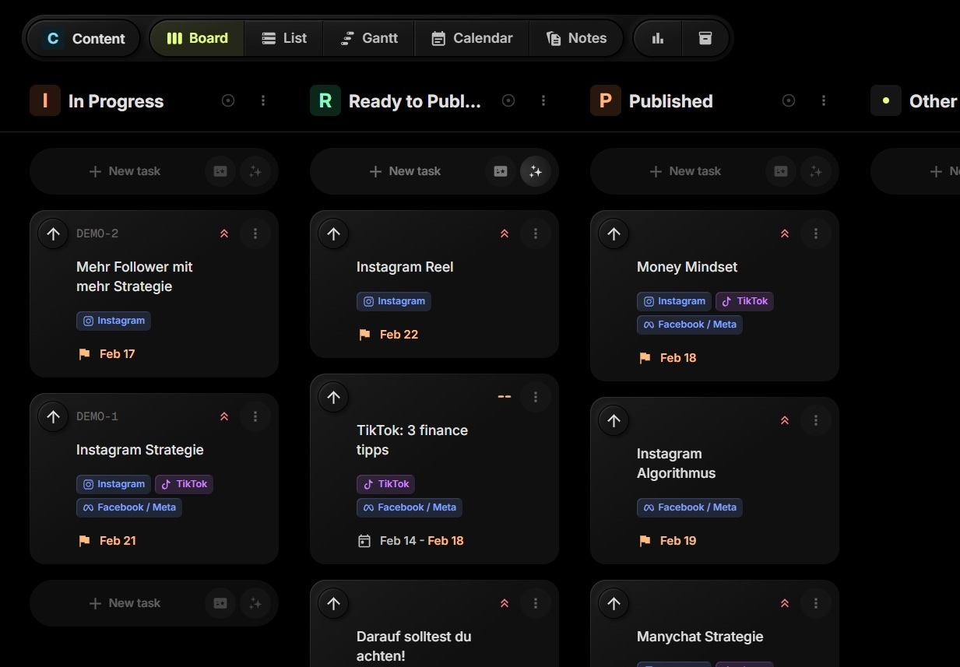The image size is (960, 667).
Task: Switch to the Gantt view tab
Action: click(370, 38)
